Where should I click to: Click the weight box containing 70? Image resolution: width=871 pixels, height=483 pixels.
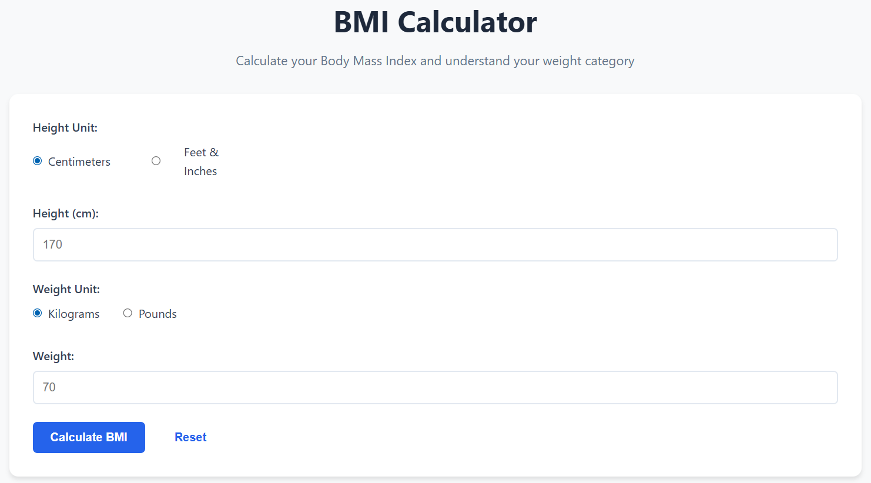435,387
